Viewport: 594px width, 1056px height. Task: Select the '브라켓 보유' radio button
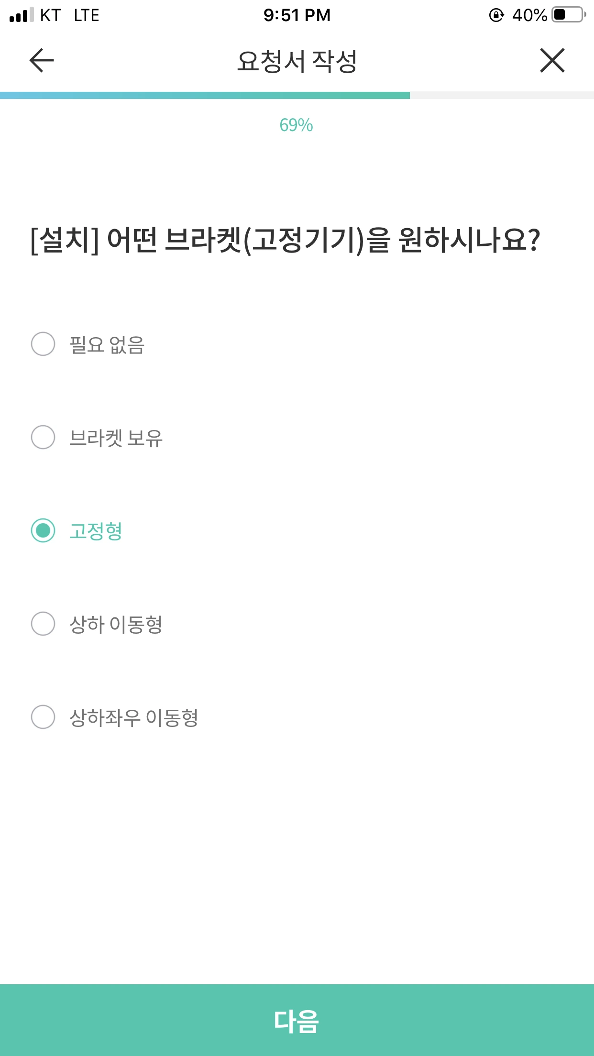click(43, 437)
